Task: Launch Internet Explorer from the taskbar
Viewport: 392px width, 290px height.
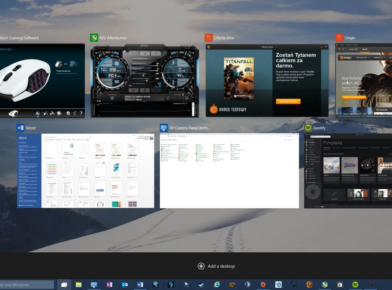Action: pos(217,285)
